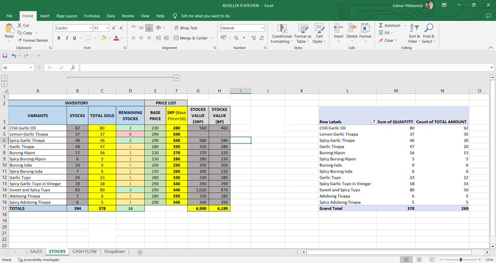The width and height of the screenshot is (496, 263).
Task: Switch to the Formulas tab
Action: pos(92,16)
